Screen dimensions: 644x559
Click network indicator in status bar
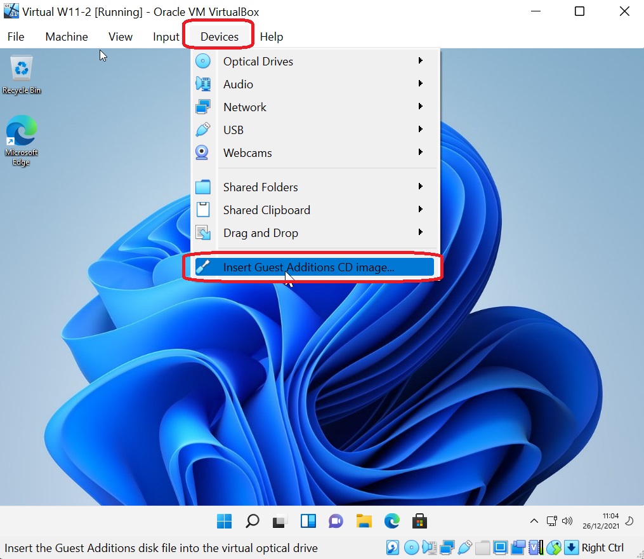click(447, 548)
